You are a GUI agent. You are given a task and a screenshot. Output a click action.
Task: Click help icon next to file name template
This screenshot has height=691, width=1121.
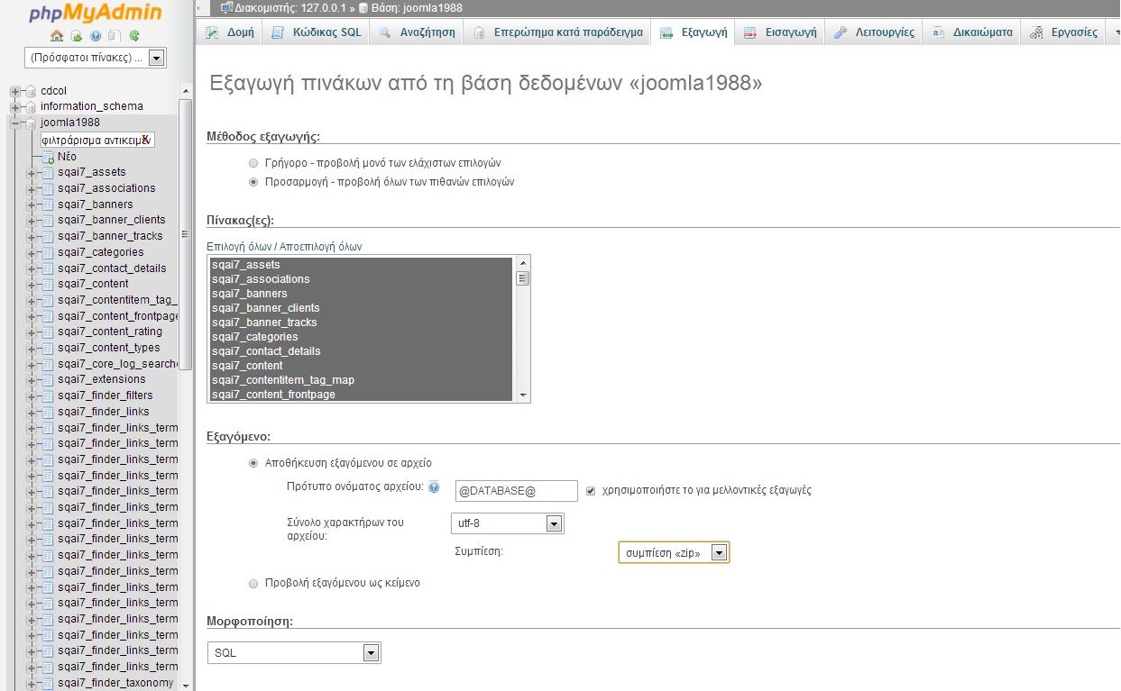[434, 487]
